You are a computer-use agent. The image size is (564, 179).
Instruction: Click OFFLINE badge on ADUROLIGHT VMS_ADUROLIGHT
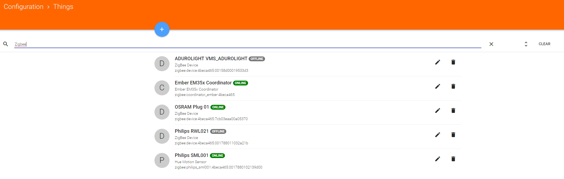pos(257,59)
